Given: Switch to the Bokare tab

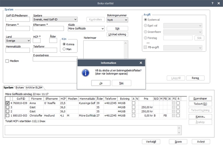Looking at the screenshot, I should point(20,87).
